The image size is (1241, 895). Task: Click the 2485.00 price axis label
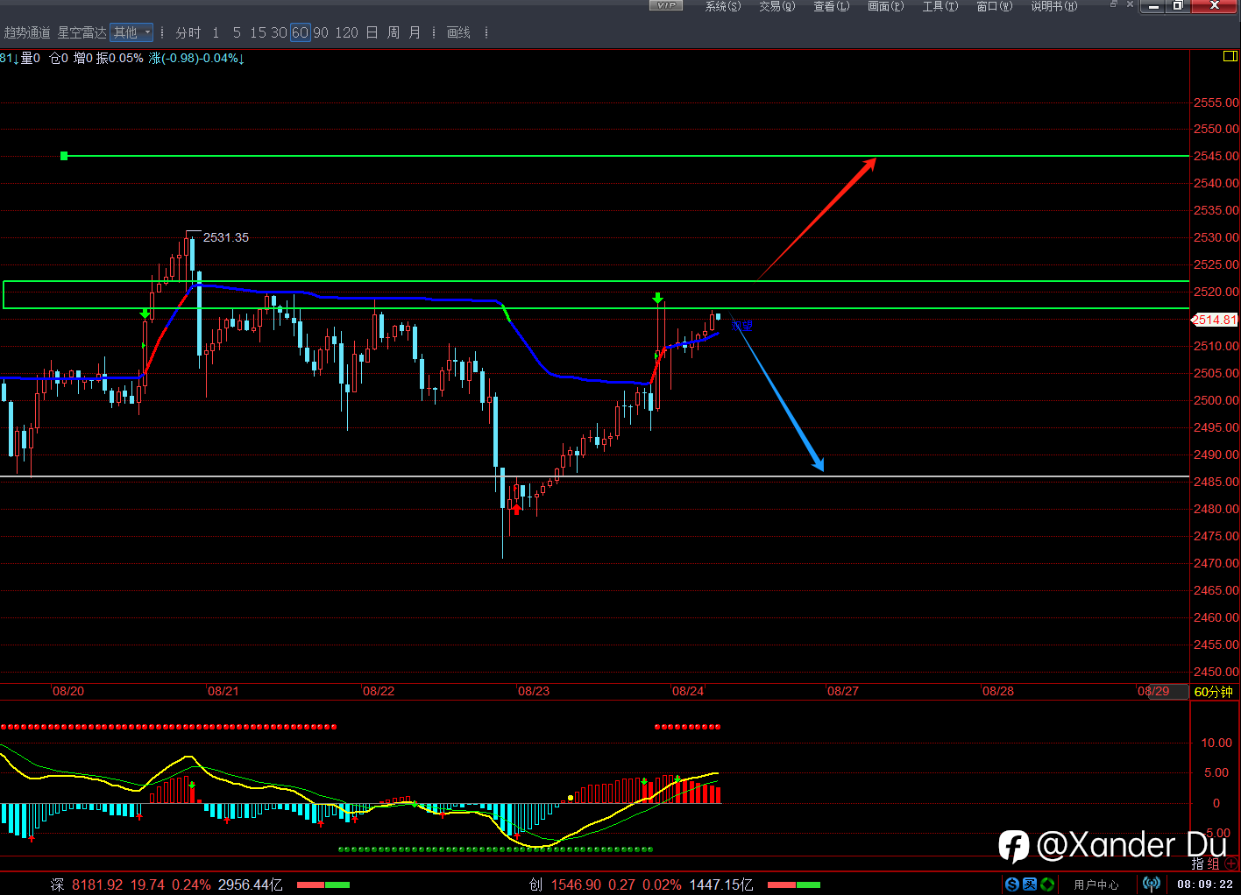click(x=1216, y=482)
